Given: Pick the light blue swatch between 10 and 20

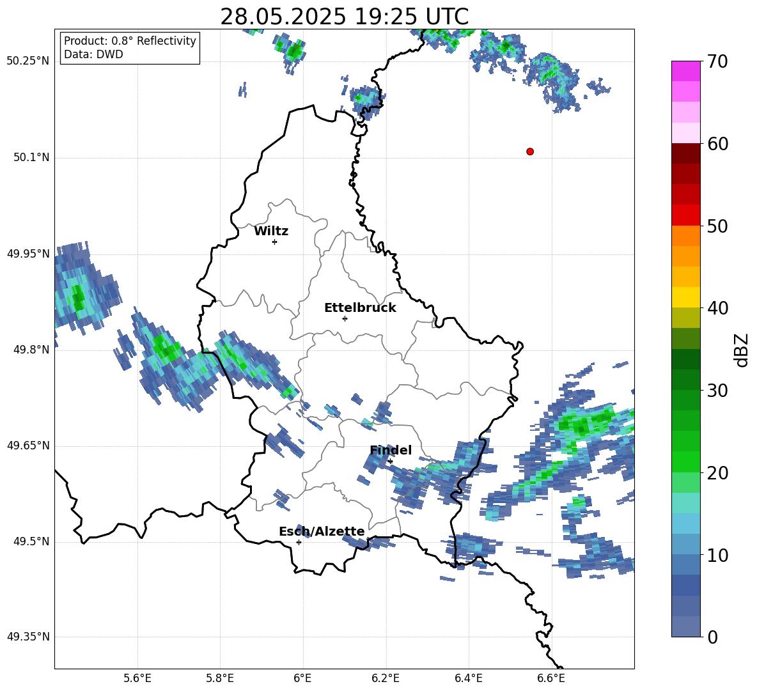Looking at the screenshot, I should 685,524.
